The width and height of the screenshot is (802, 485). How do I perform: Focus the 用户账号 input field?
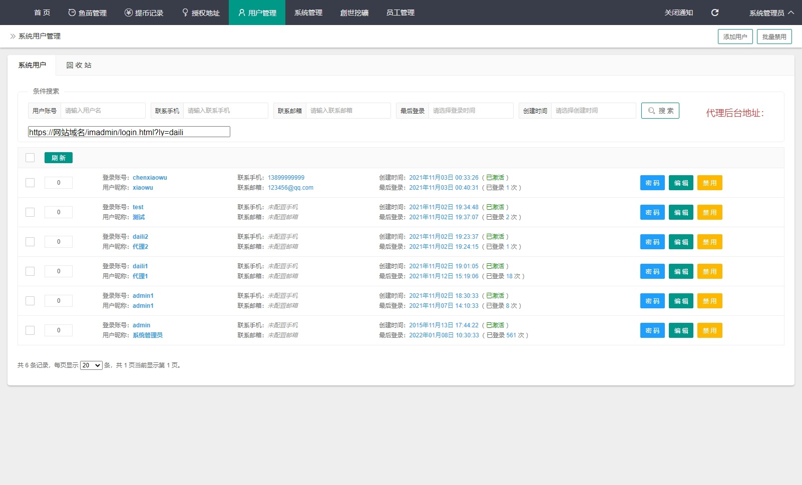point(103,111)
